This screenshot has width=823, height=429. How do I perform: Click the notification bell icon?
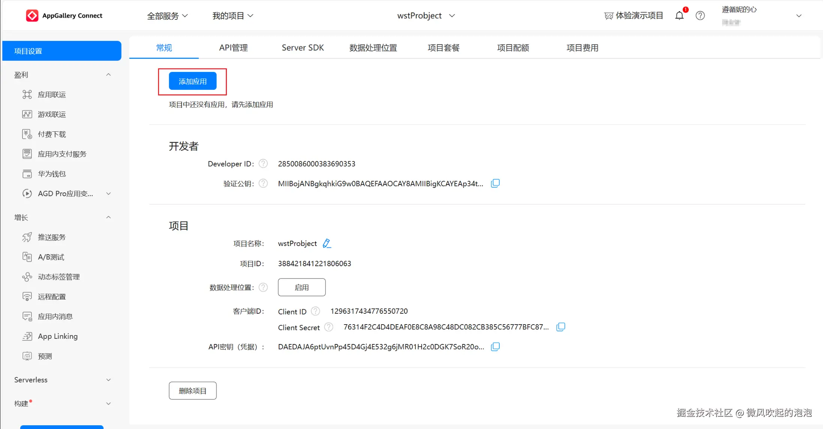point(679,16)
